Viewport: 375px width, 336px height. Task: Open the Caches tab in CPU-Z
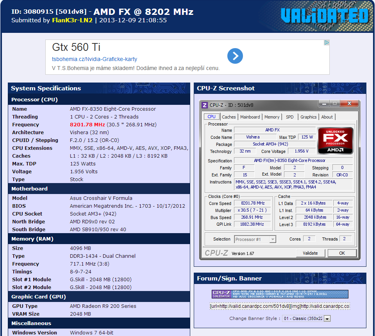point(229,117)
